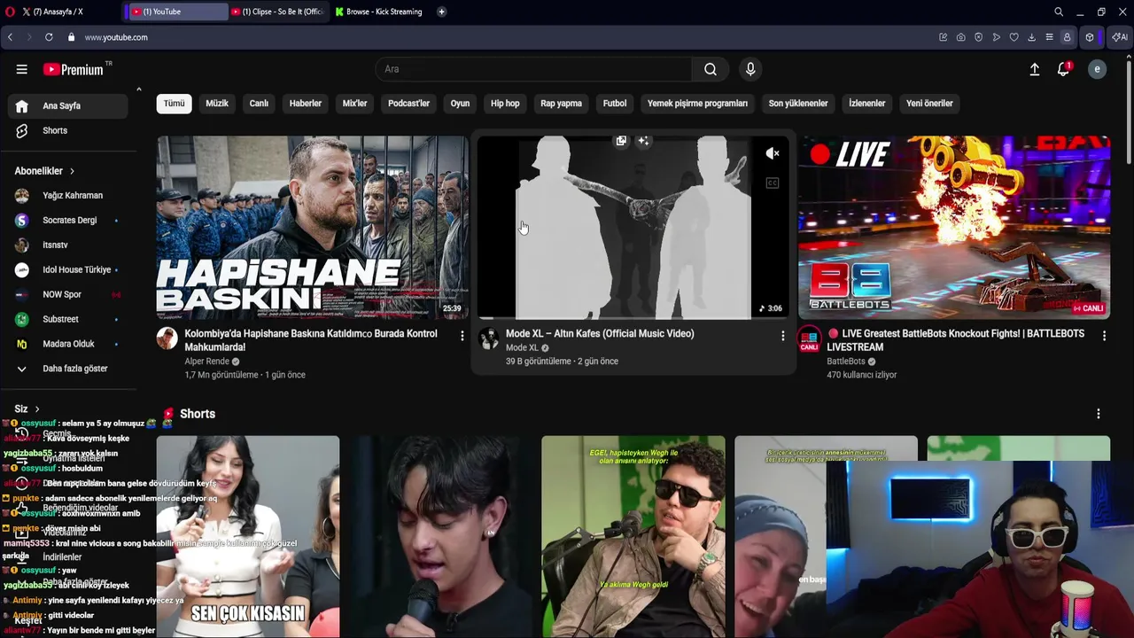
Task: Select the Rap yapma filter chip
Action: point(561,104)
